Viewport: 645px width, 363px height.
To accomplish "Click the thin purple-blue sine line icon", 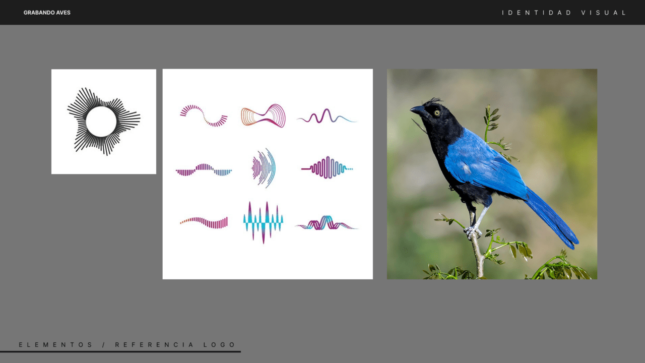I will (x=327, y=117).
